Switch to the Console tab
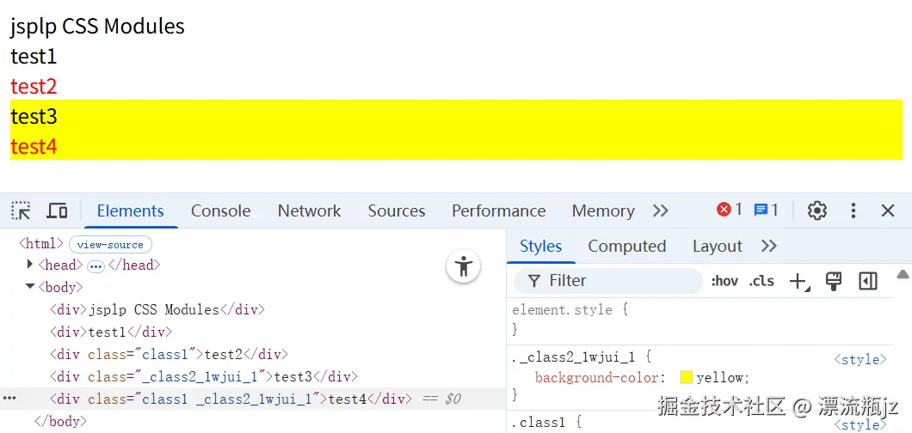912x433 pixels. tap(220, 210)
